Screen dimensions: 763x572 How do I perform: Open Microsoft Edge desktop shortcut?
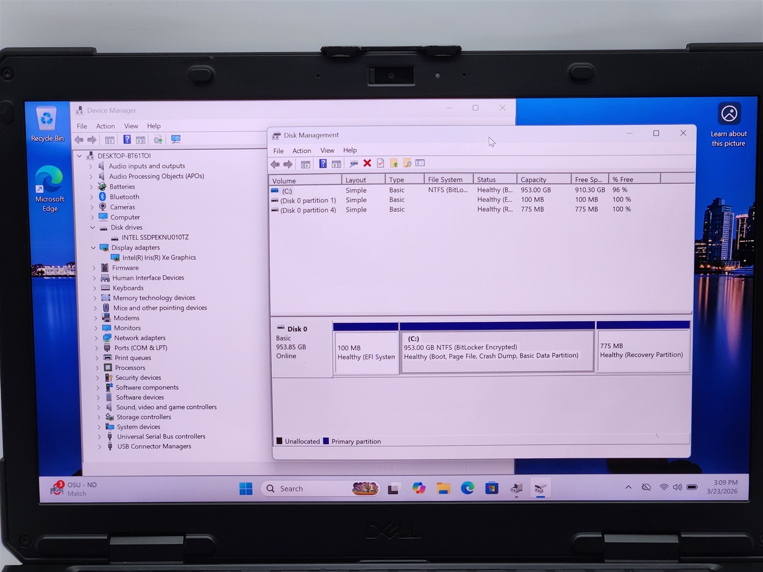(50, 189)
